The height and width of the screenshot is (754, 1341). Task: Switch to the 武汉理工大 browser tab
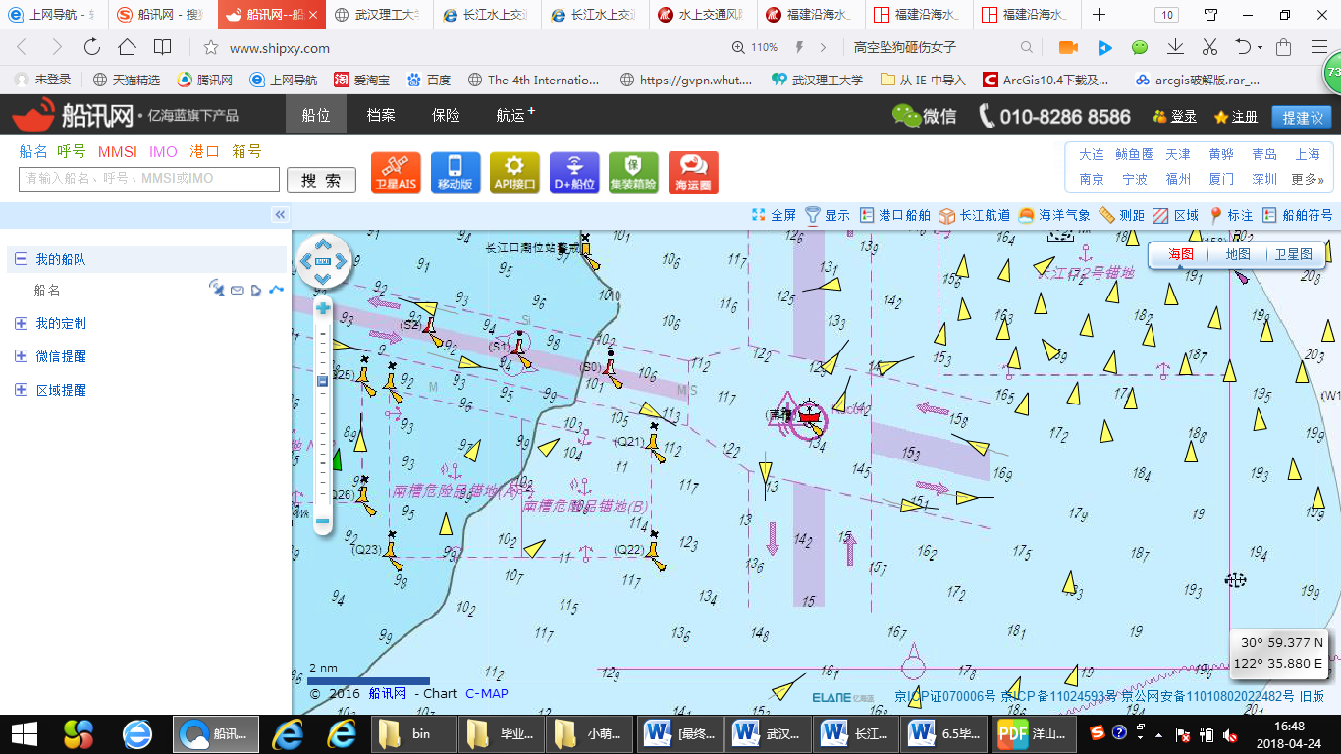click(379, 15)
